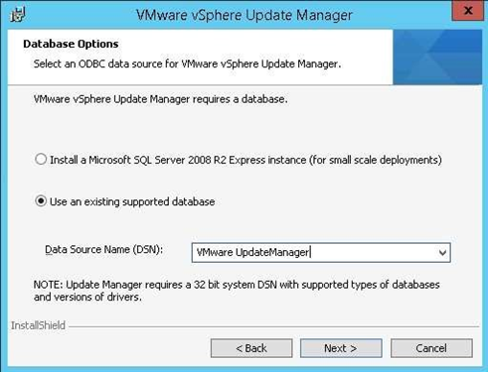Expand the Data Source Name dropdown arrow
The width and height of the screenshot is (488, 372).
tap(442, 253)
